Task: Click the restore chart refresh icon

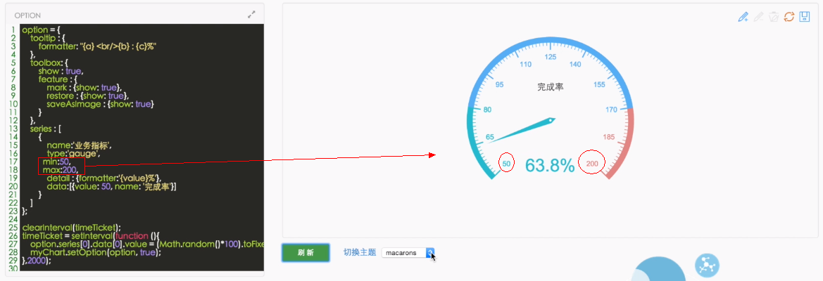Action: point(789,17)
